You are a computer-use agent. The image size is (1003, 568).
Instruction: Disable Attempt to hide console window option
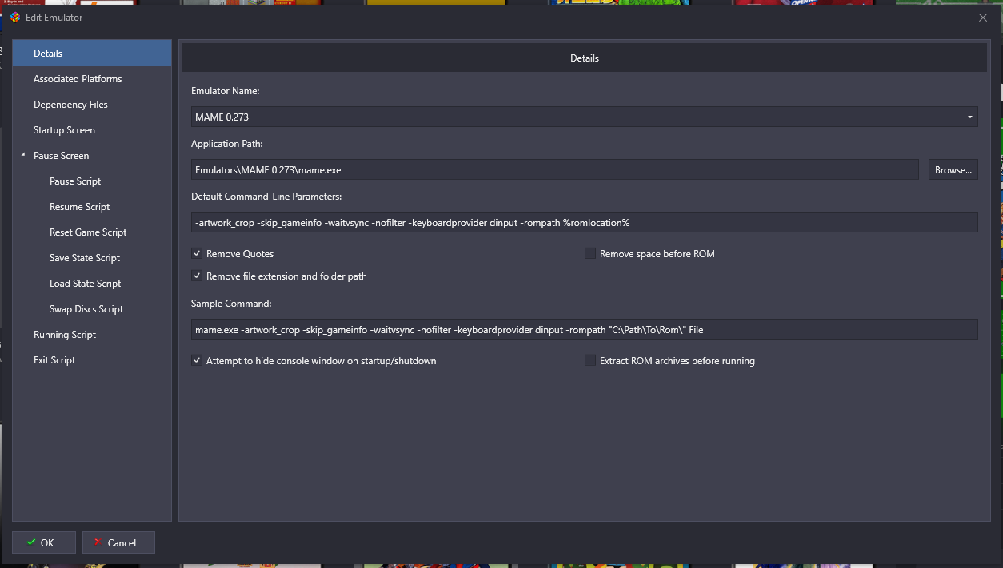pyautogui.click(x=197, y=361)
